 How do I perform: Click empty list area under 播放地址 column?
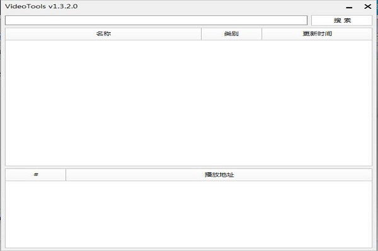219,214
